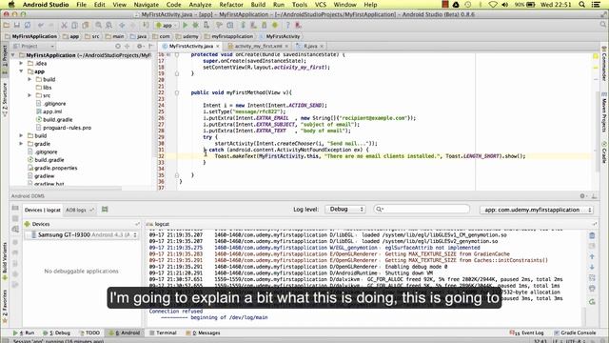Click the Attach debugger icon

point(206,26)
